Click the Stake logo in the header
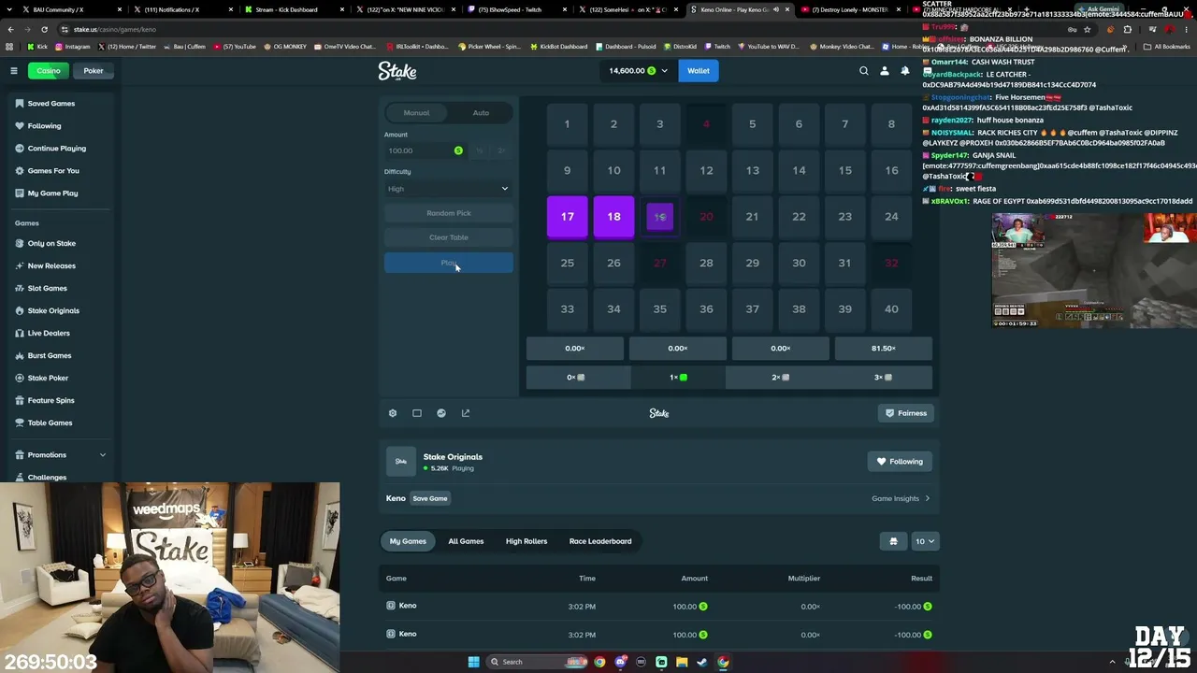The width and height of the screenshot is (1197, 673). [x=397, y=71]
